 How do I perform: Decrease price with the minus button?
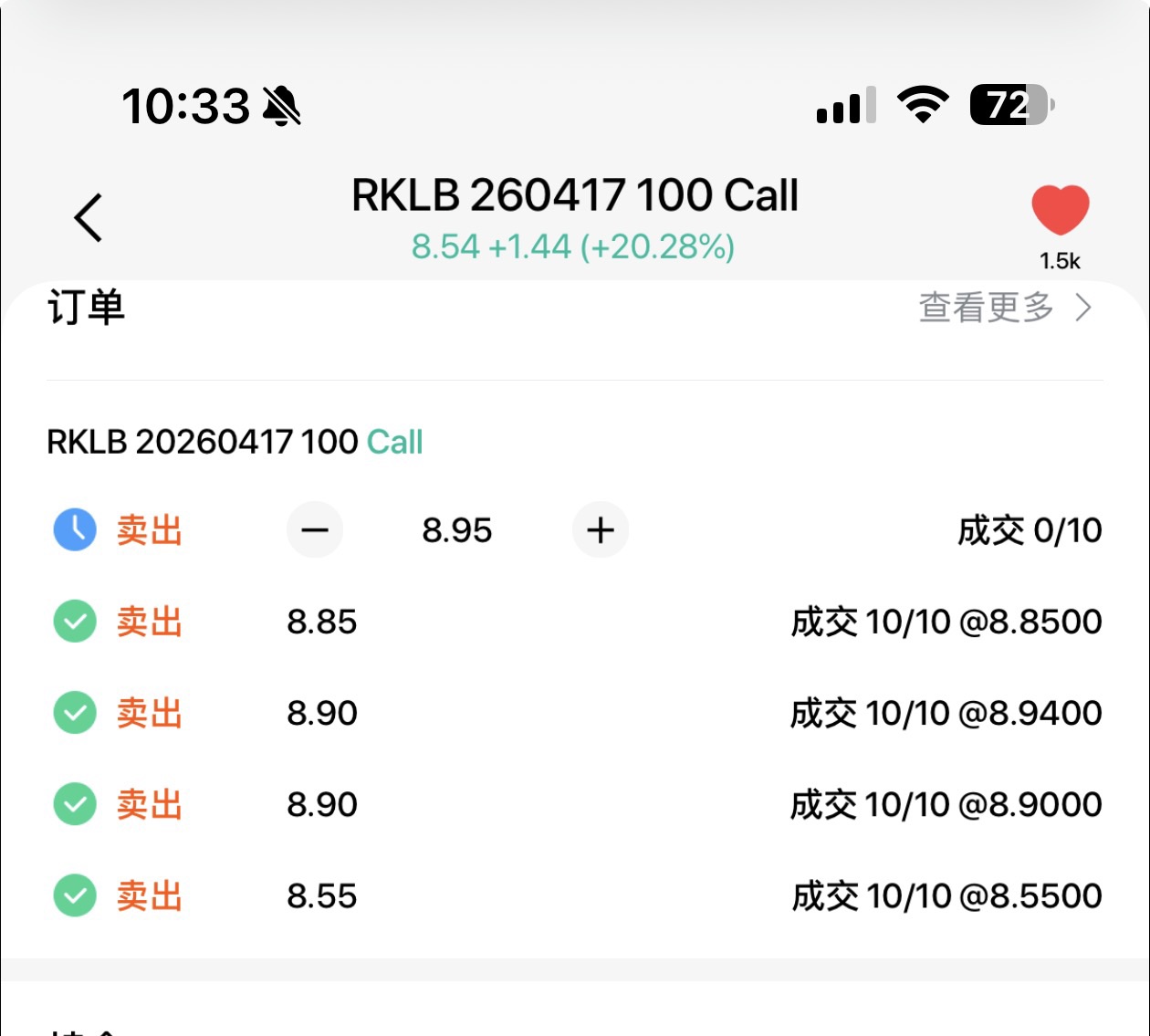pos(315,529)
